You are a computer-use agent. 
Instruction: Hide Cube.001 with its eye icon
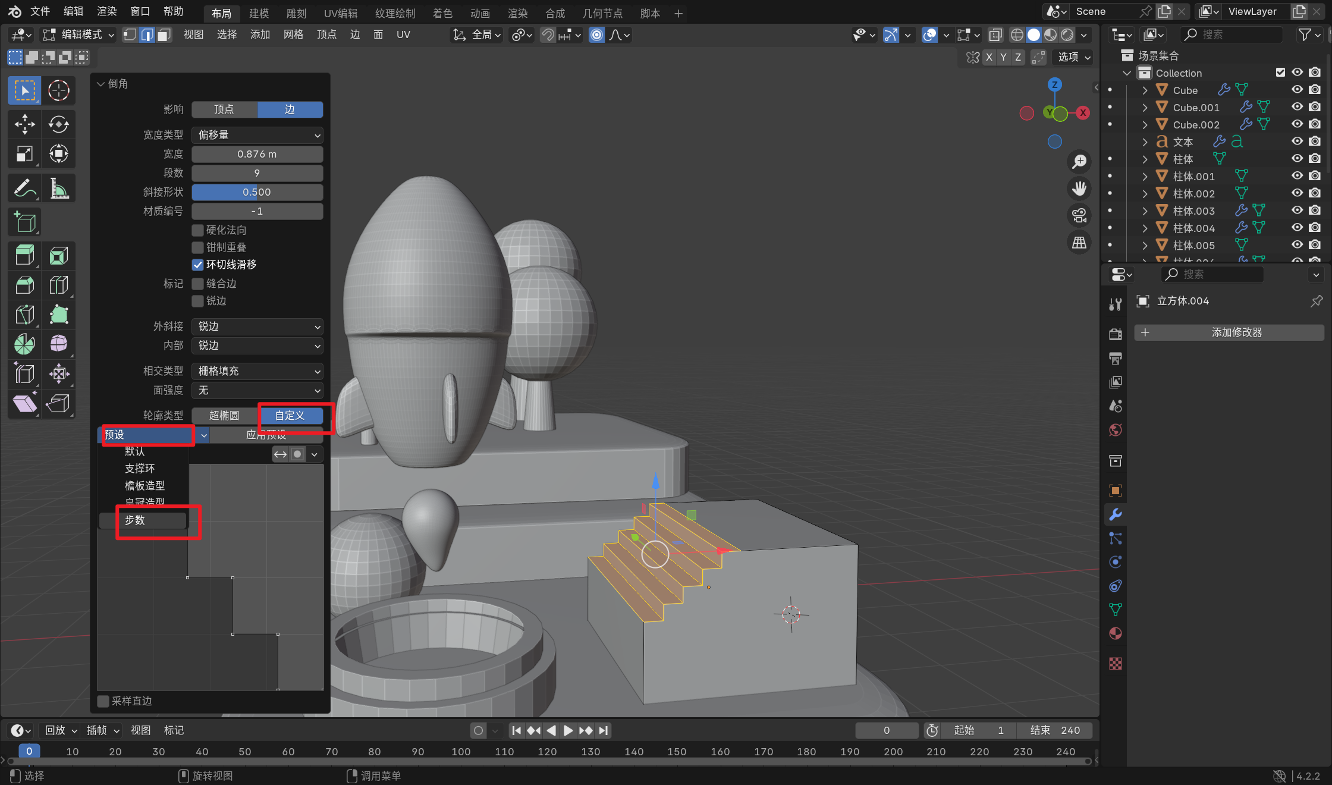(x=1297, y=107)
